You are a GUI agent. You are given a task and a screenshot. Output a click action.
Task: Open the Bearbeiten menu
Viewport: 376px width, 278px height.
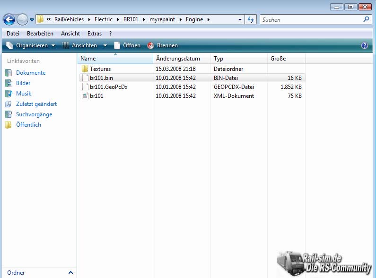coord(40,34)
